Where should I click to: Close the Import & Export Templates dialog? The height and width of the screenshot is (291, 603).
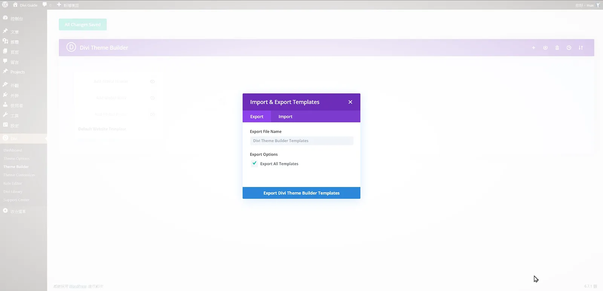click(350, 102)
